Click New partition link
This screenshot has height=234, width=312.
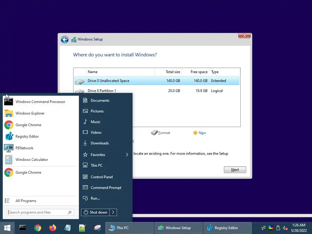(200, 133)
